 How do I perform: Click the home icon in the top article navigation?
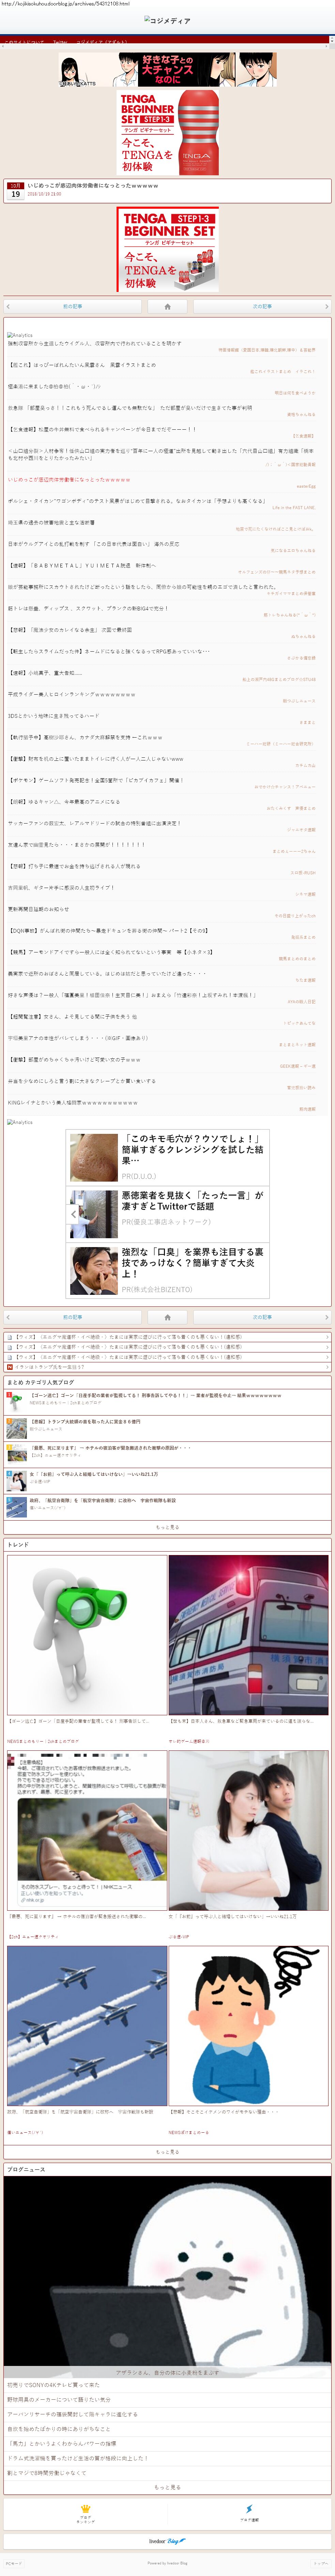click(x=167, y=306)
